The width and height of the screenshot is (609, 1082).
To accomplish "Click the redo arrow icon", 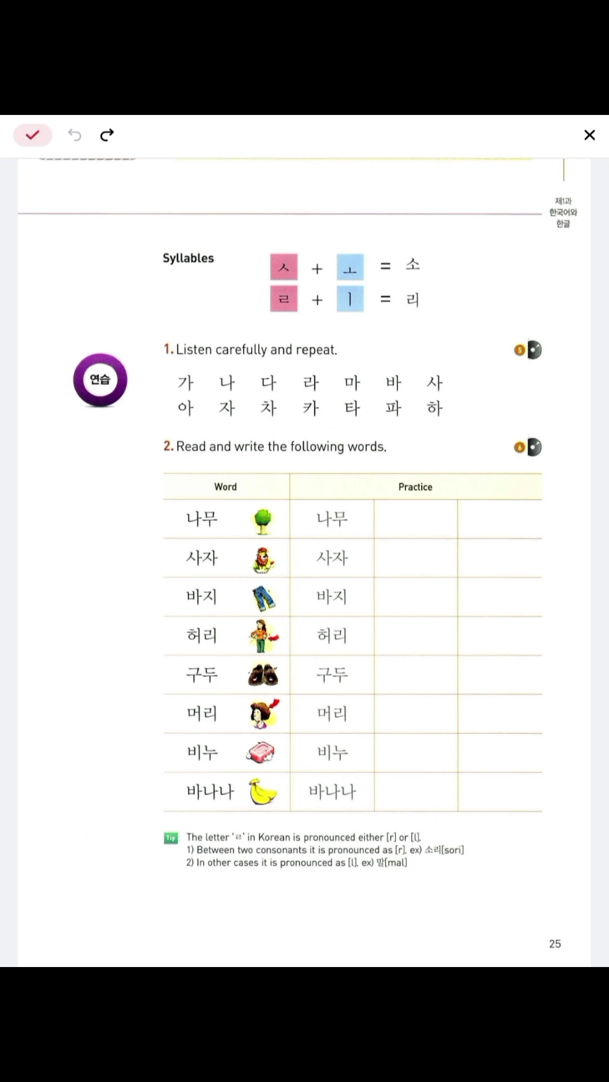I will [x=107, y=135].
